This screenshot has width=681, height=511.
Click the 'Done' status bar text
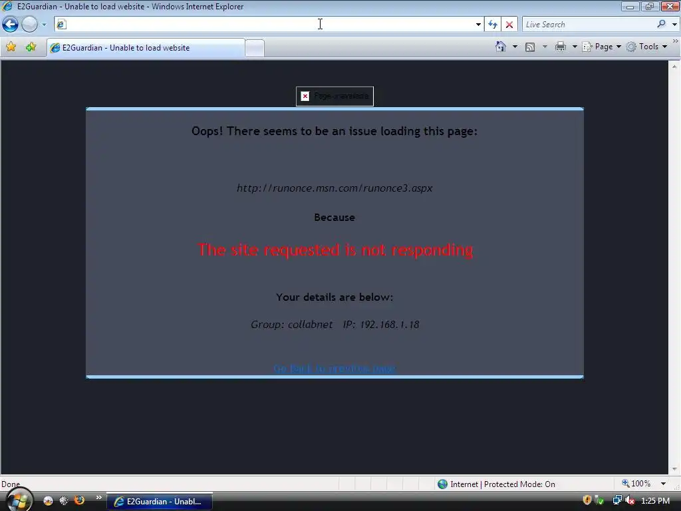pos(11,484)
